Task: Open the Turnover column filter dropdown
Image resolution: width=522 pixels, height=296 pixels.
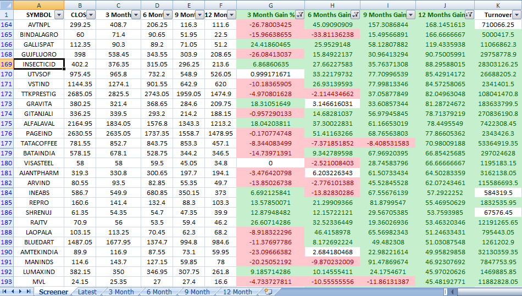Action: coord(517,15)
